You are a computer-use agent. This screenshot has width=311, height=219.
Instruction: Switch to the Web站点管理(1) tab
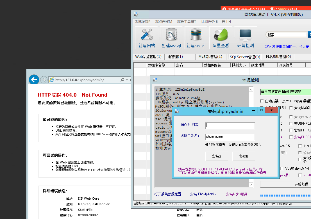coord(148,57)
